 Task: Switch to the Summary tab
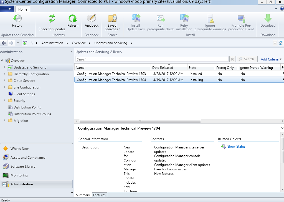click(83, 195)
